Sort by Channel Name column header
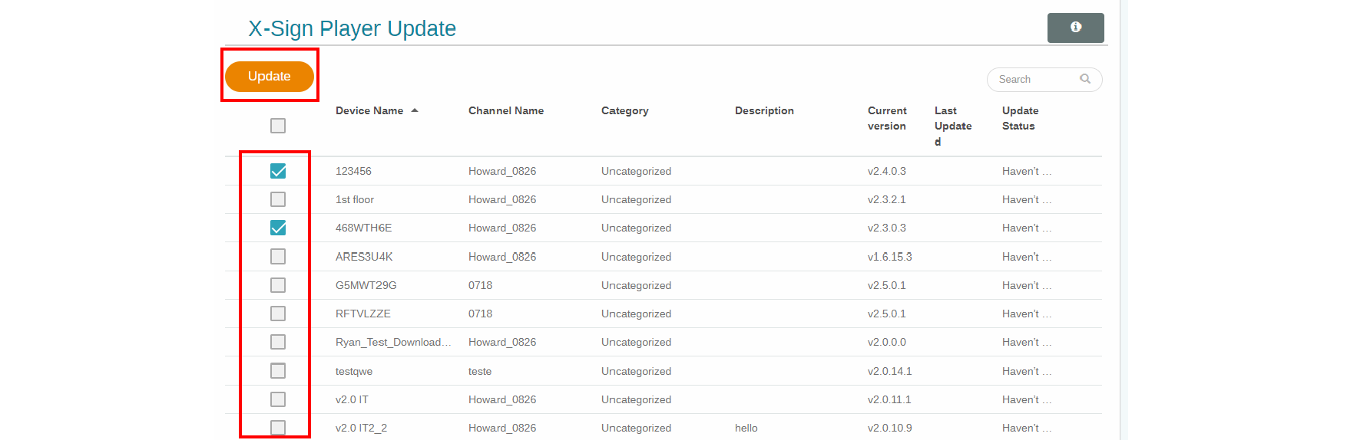Screen dimensions: 1357x440 pos(505,110)
